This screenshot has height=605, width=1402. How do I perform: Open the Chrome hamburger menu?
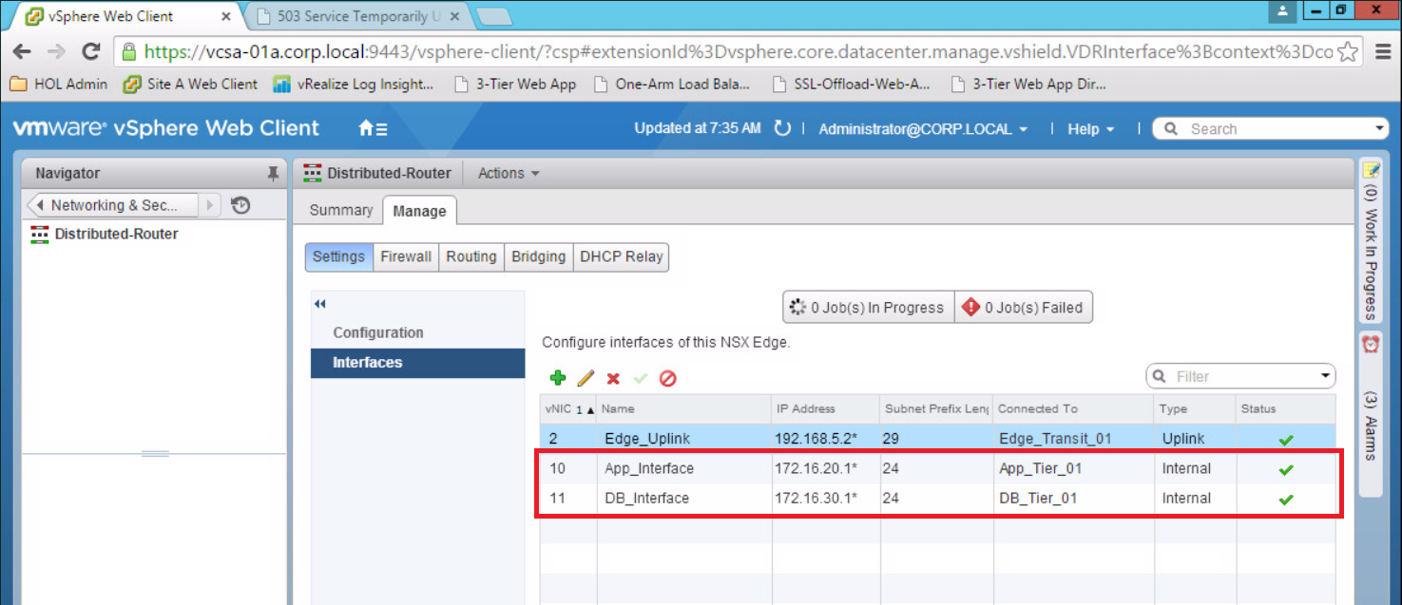pos(1383,51)
